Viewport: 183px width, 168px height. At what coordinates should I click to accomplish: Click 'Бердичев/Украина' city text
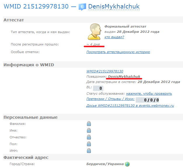click(x=105, y=164)
